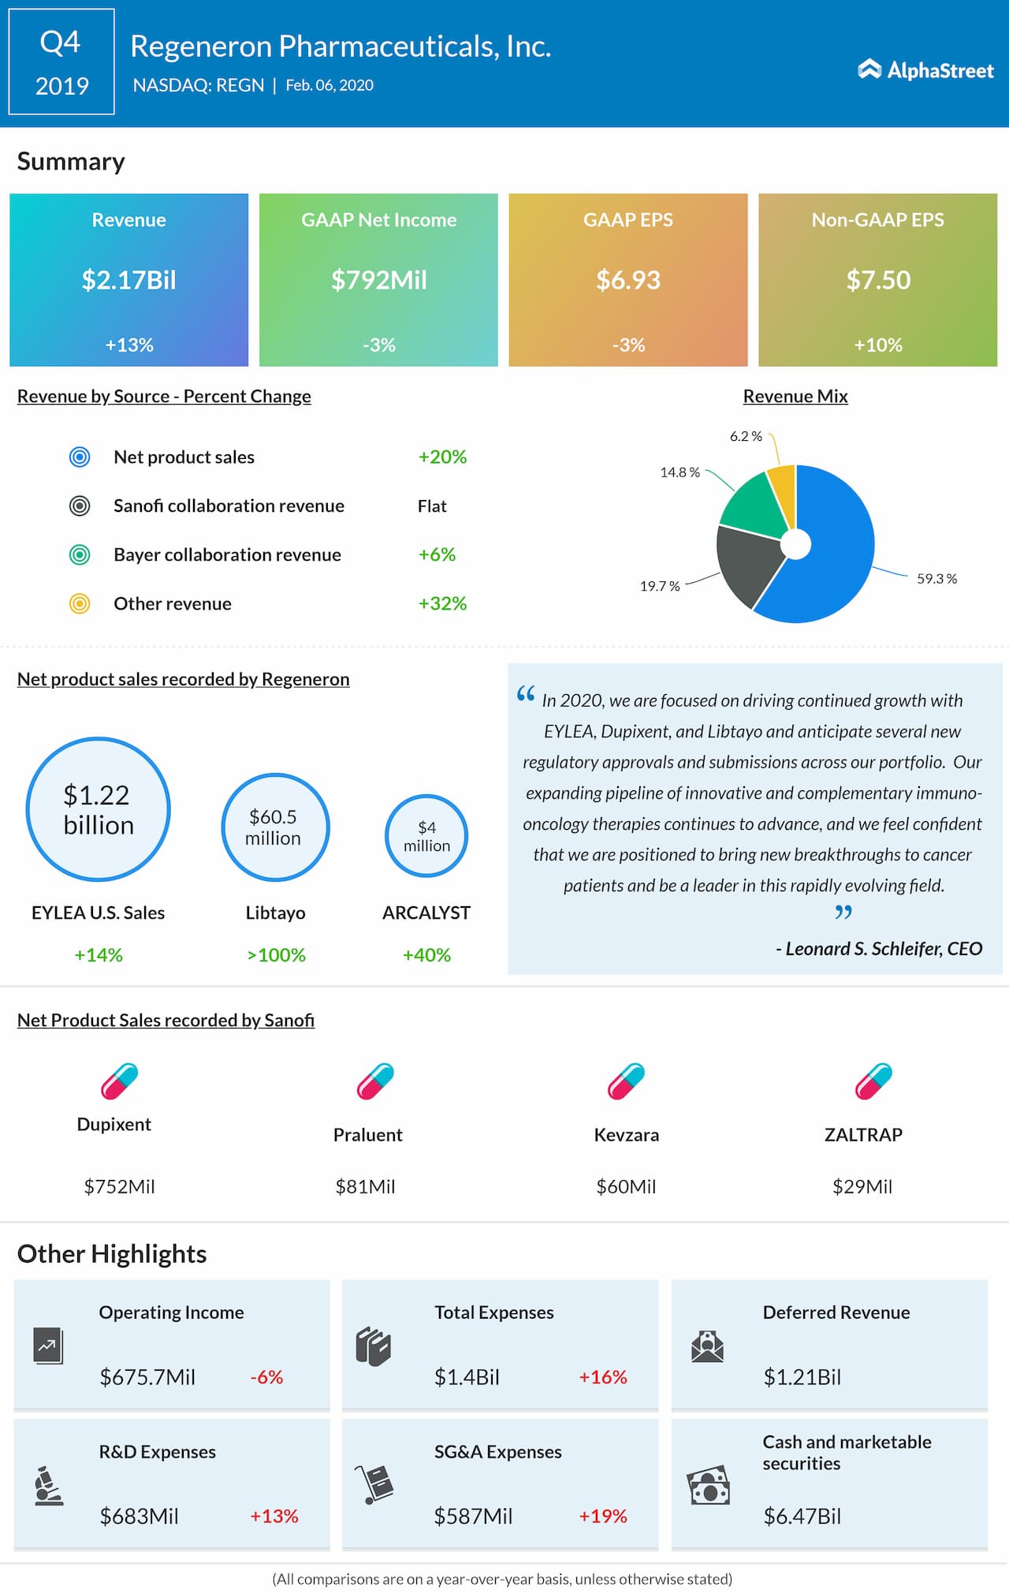This screenshot has width=1009, height=1594.
Task: Open Net Product Sales recorded by Sanofi heading
Action: (166, 1020)
